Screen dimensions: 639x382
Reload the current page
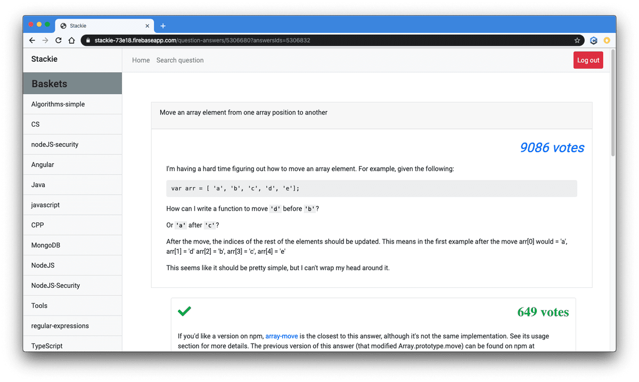pyautogui.click(x=59, y=40)
